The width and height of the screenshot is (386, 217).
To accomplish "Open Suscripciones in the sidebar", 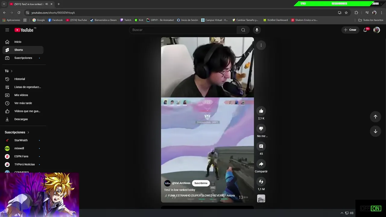I will click(23, 58).
